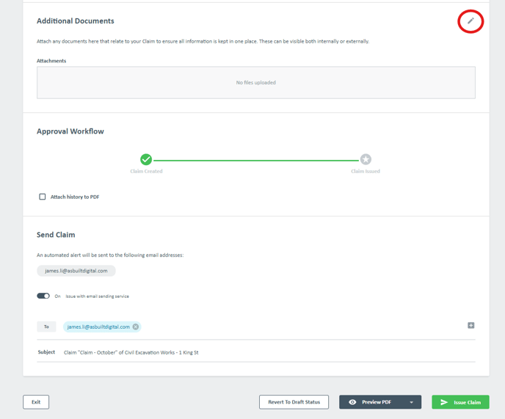This screenshot has width=505, height=419.
Task: Turn off Issue with email sending service toggle
Action: 43,296
